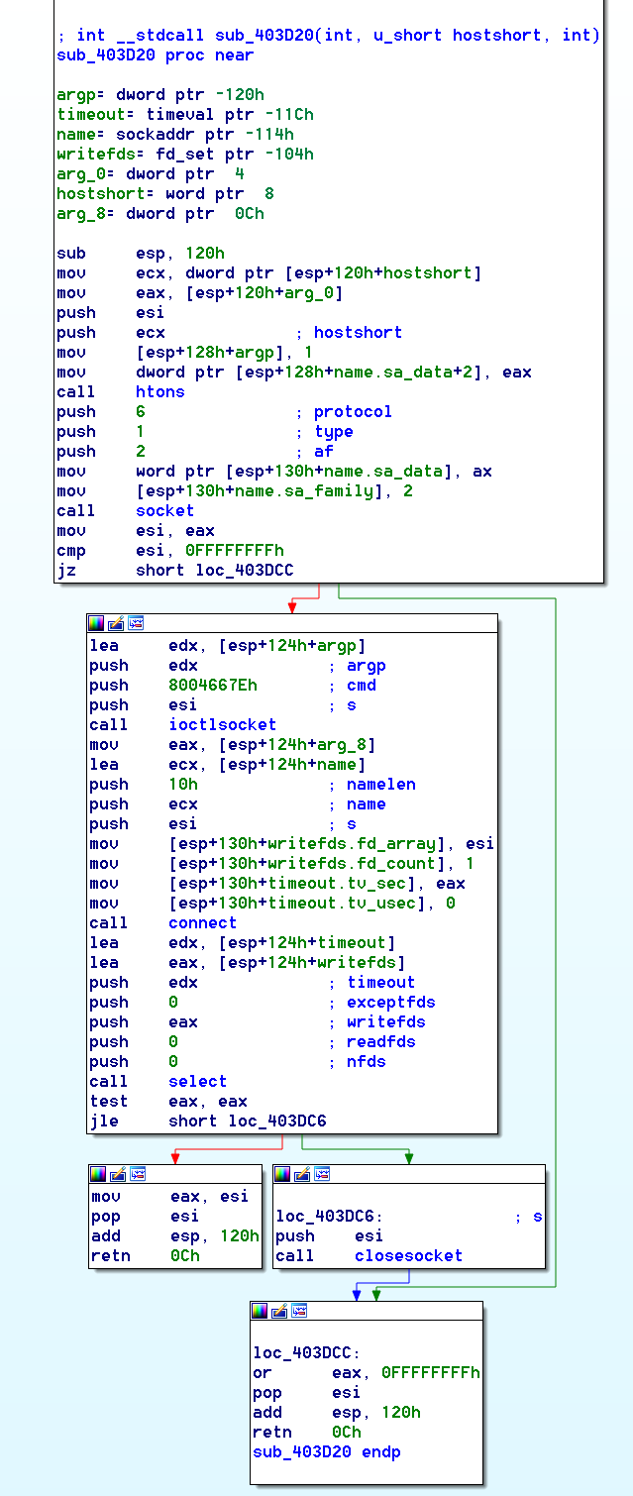
Task: Click the closesocket call target
Action: pos(408,1256)
